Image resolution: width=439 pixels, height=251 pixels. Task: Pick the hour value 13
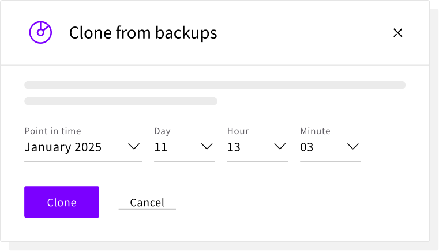[x=234, y=147]
